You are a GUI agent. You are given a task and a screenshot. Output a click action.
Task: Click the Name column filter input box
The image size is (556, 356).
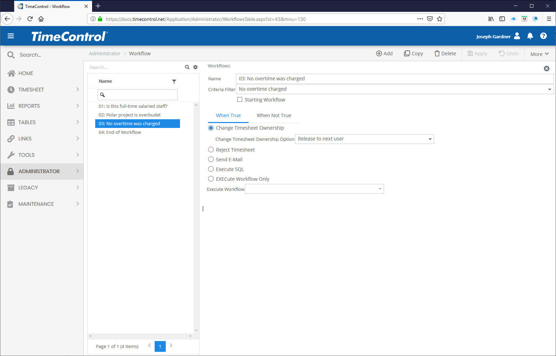coord(138,95)
